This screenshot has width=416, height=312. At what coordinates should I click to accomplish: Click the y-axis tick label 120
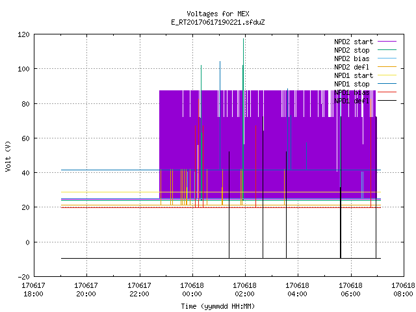[x=23, y=34]
